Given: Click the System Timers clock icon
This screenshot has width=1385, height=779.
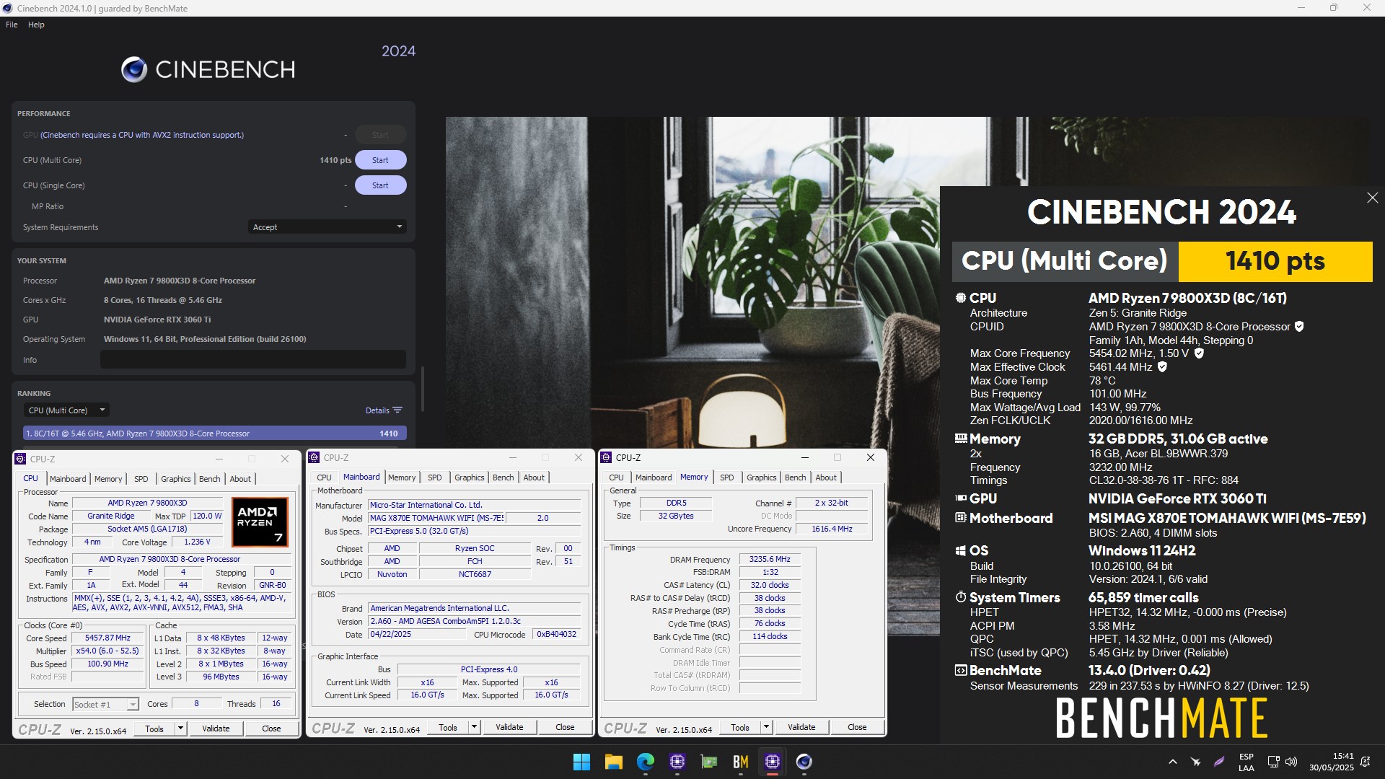Looking at the screenshot, I should pyautogui.click(x=960, y=597).
